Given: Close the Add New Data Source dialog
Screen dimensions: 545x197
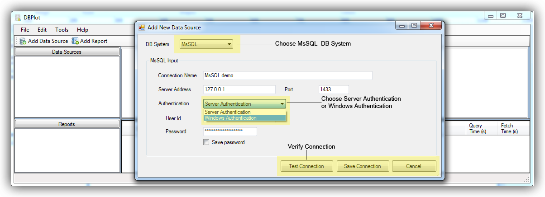Looking at the screenshot, I should [x=431, y=26].
